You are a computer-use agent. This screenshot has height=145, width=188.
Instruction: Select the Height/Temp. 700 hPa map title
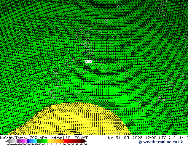click(24, 138)
